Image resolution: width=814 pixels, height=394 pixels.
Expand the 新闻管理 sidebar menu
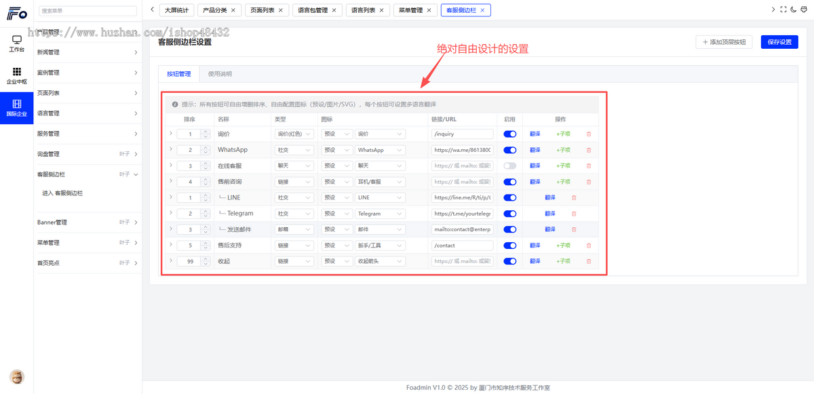tap(88, 52)
